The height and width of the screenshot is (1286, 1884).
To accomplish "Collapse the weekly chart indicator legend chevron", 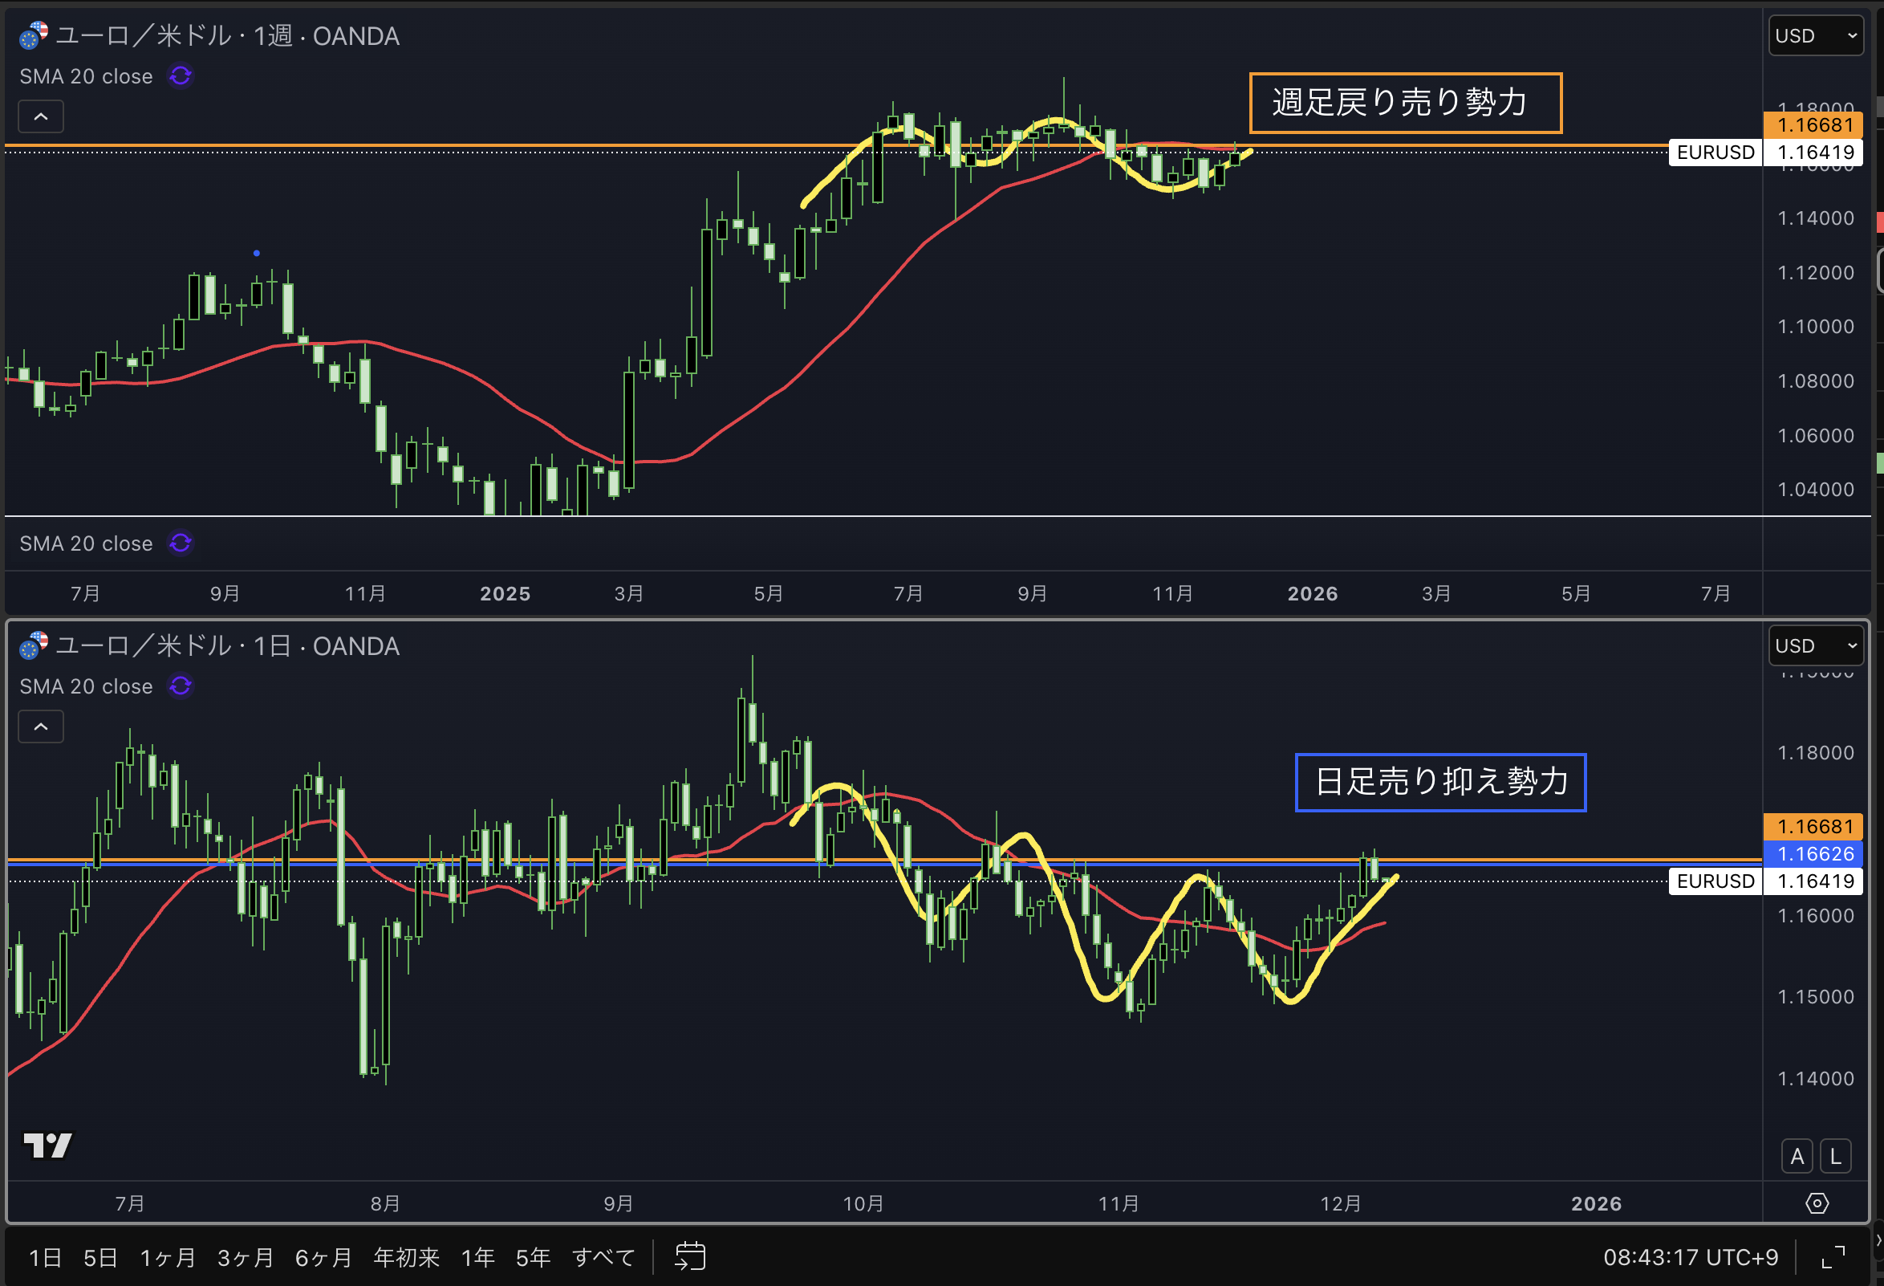I will 41,116.
